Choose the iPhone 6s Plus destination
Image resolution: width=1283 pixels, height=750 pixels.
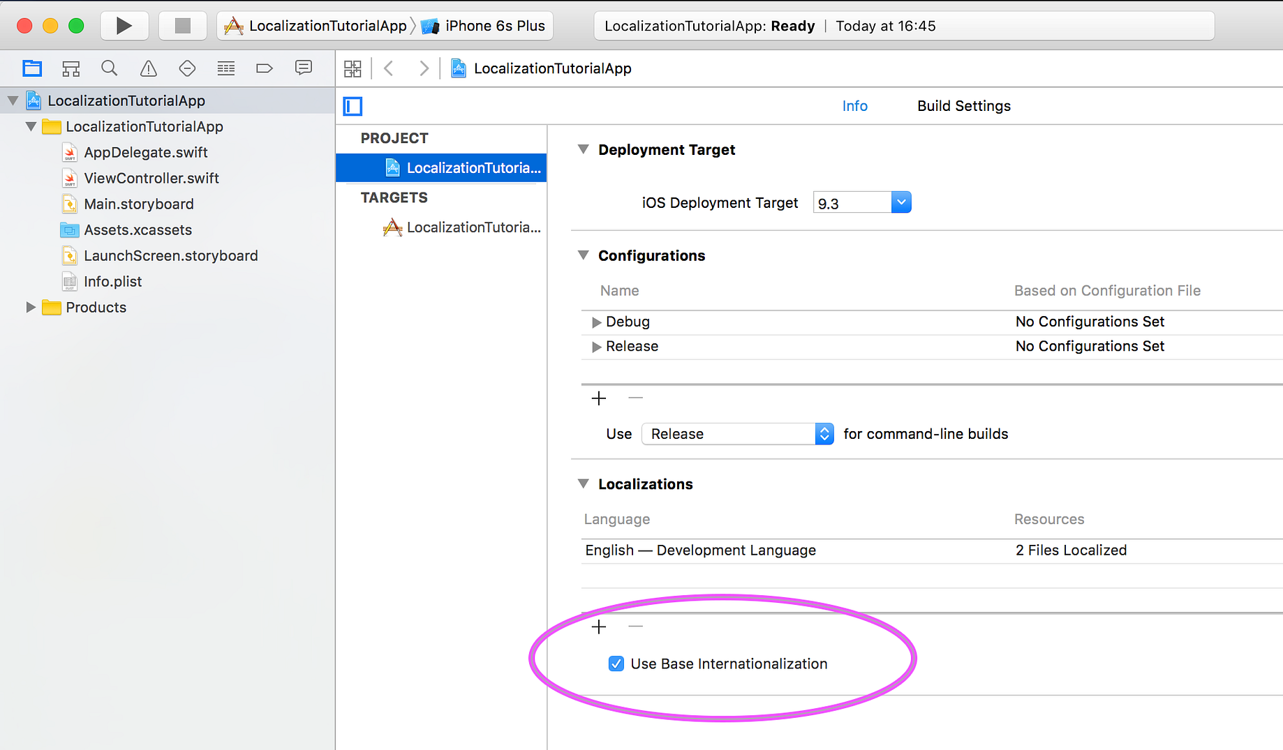[484, 26]
